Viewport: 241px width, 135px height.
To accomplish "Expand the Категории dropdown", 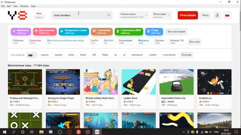I will click(x=162, y=15).
